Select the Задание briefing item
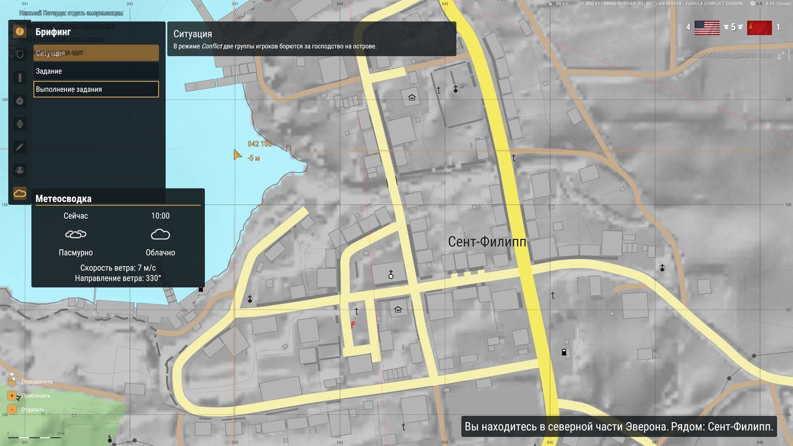793x446 pixels. coord(96,71)
